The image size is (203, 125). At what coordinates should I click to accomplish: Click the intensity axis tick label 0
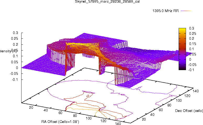coord(17,68)
